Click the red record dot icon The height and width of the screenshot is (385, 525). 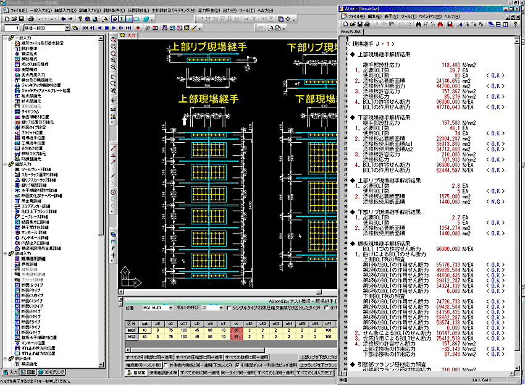(x=138, y=28)
